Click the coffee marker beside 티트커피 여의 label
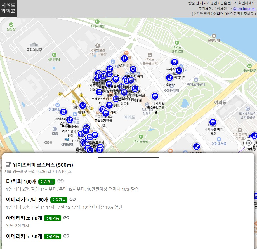 tap(133, 69)
